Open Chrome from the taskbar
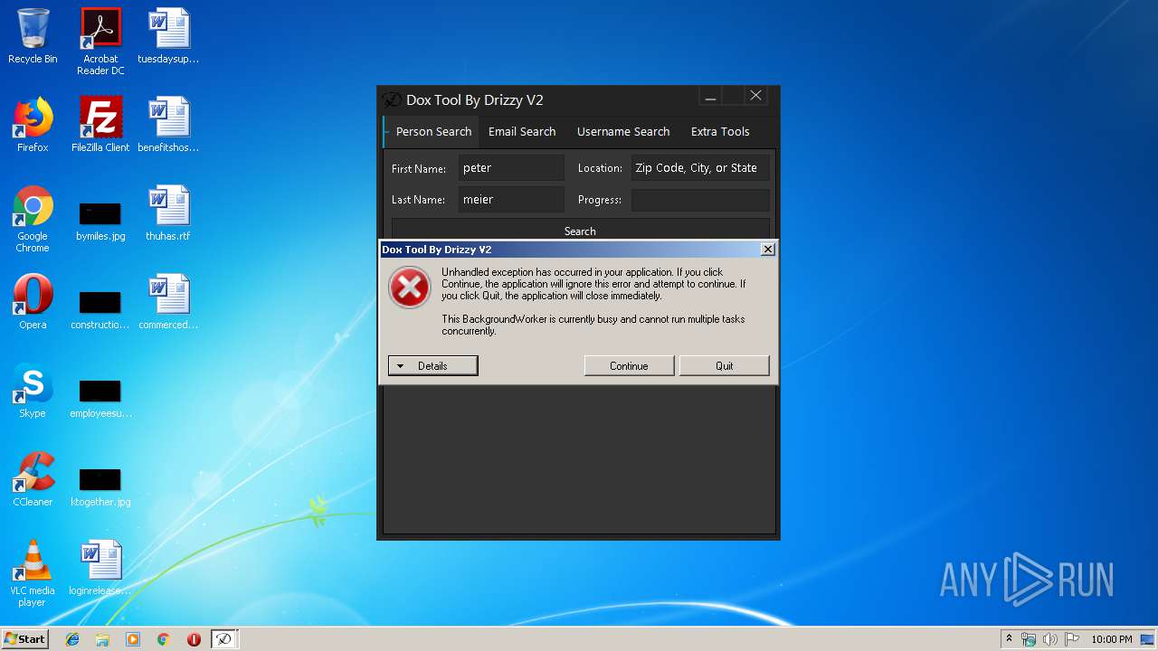 click(163, 639)
